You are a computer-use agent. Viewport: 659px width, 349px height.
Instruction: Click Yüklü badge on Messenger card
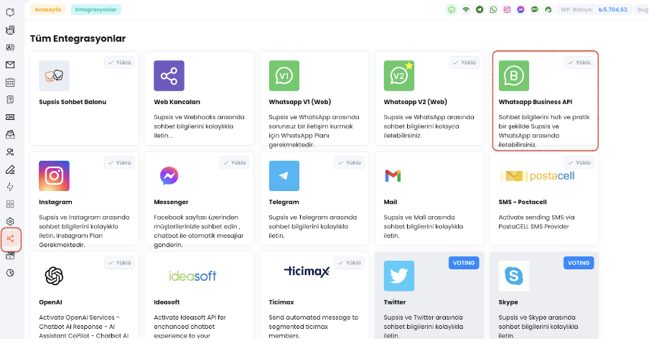pos(234,163)
